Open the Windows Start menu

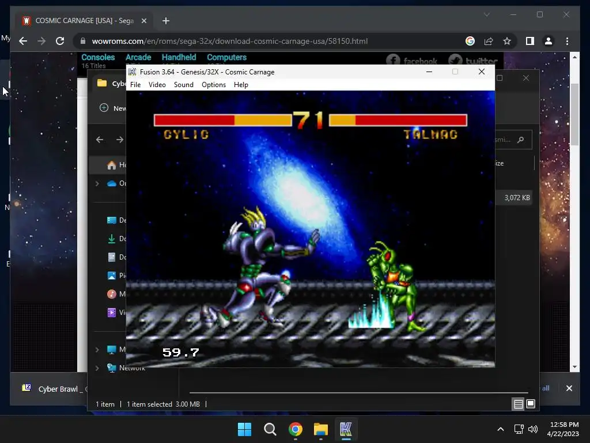point(244,429)
